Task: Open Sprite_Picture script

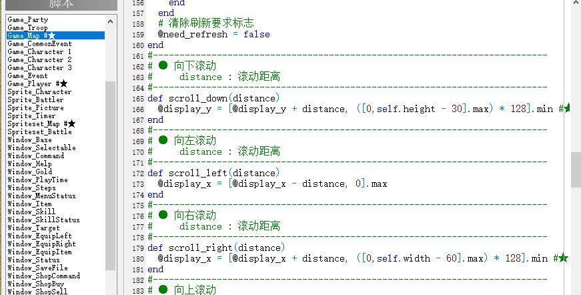Action: [35, 108]
